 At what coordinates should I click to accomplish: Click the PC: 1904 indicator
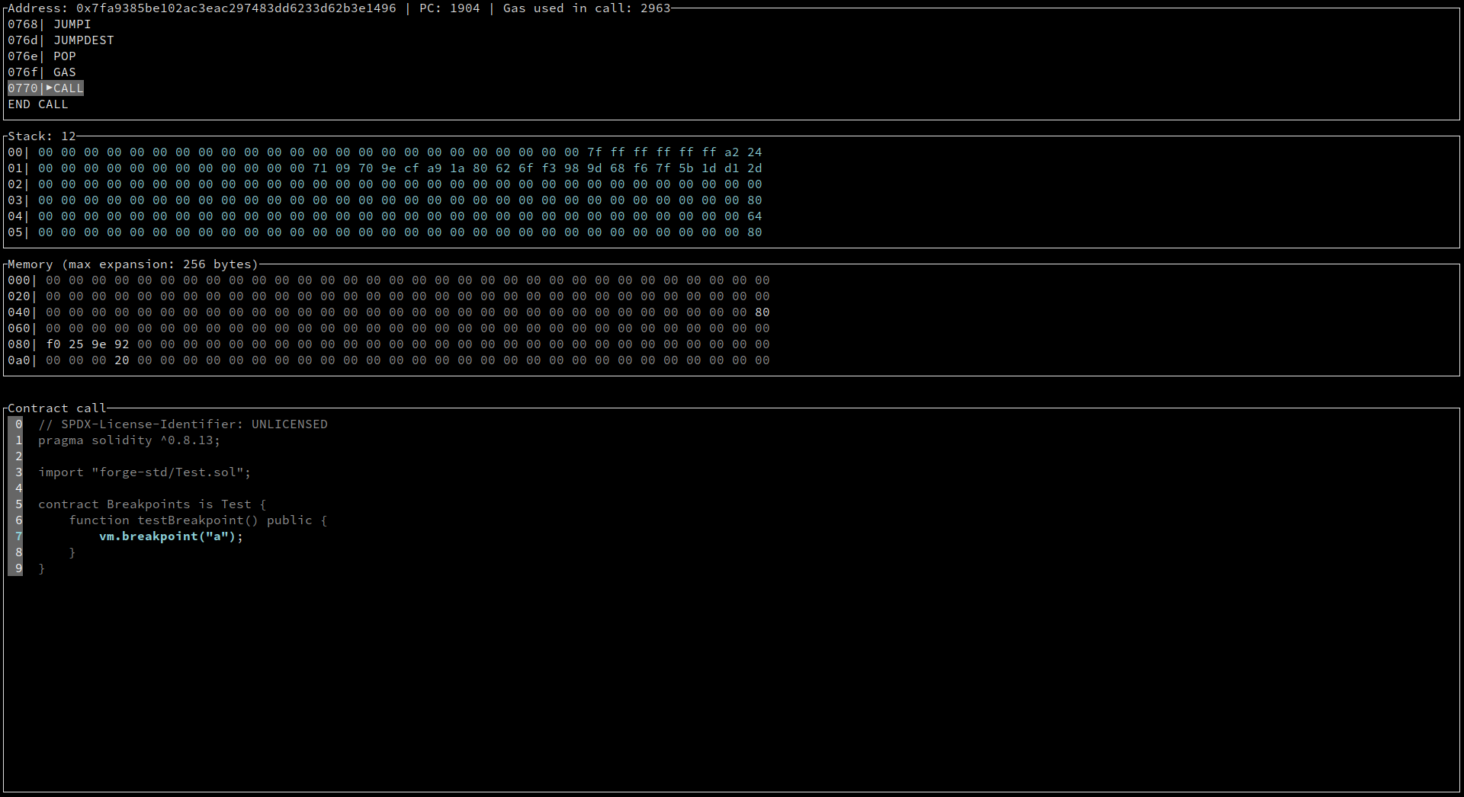pyautogui.click(x=449, y=8)
